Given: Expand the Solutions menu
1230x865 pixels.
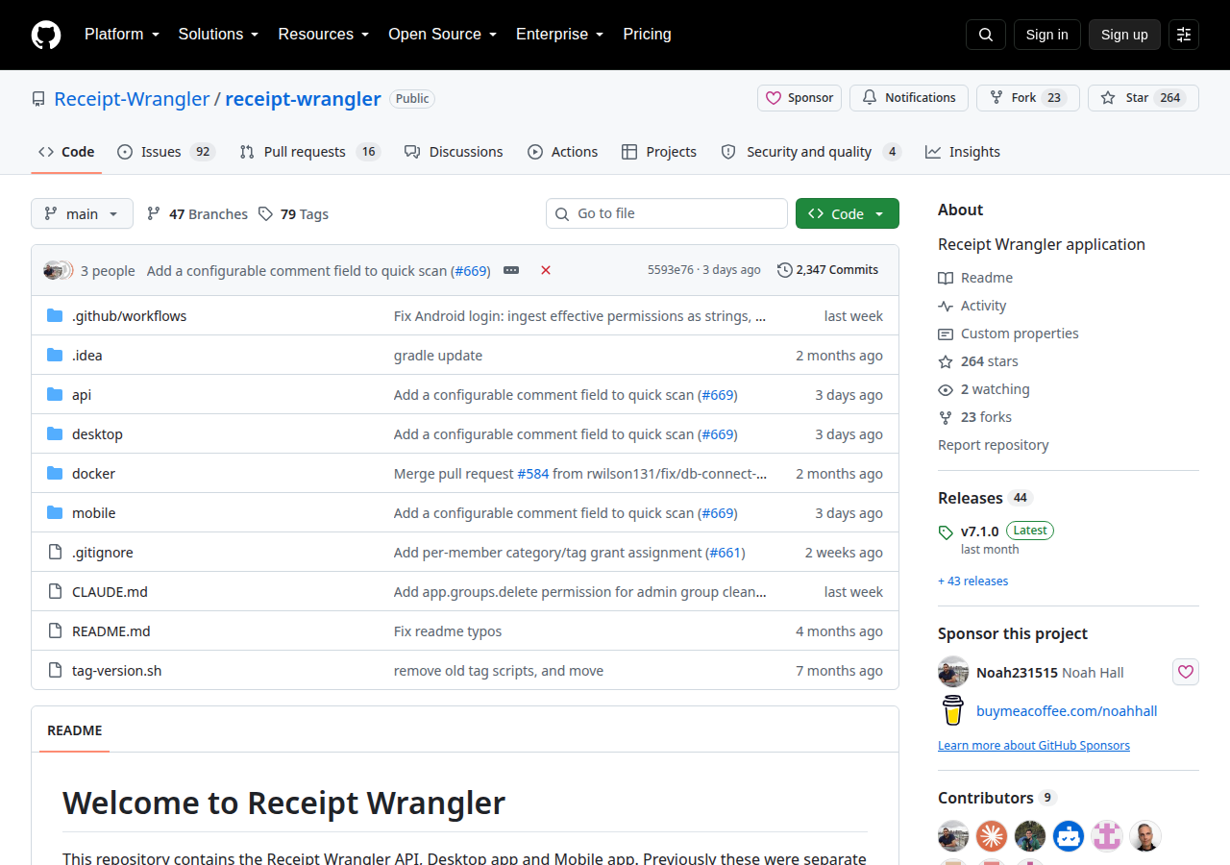Looking at the screenshot, I should click(x=219, y=35).
